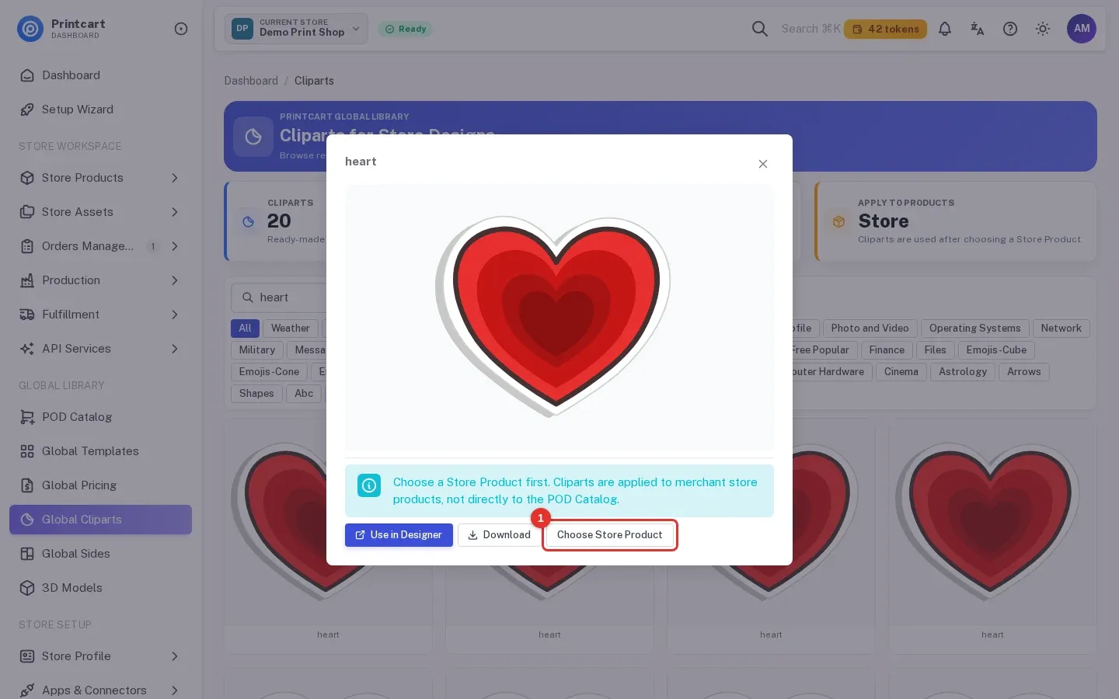
Task: Open POD Catalog in sidebar
Action: click(100, 417)
